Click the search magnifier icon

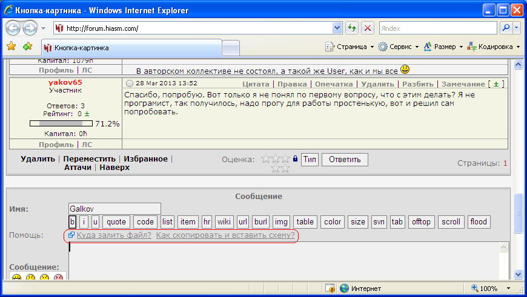(x=505, y=28)
